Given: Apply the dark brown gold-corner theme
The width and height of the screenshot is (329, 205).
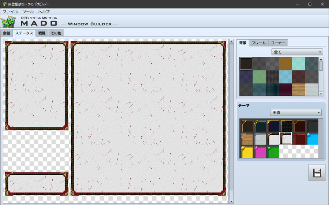Looking at the screenshot, I should 247,126.
